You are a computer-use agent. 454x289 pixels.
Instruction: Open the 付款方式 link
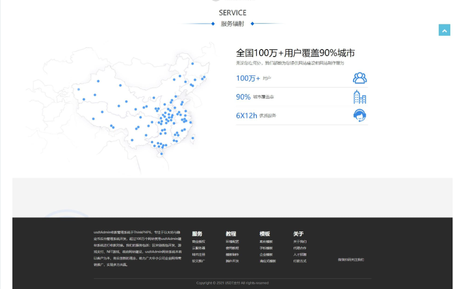pyautogui.click(x=300, y=261)
